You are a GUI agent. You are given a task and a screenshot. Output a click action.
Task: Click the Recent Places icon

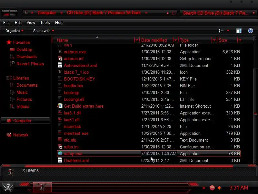(12, 63)
